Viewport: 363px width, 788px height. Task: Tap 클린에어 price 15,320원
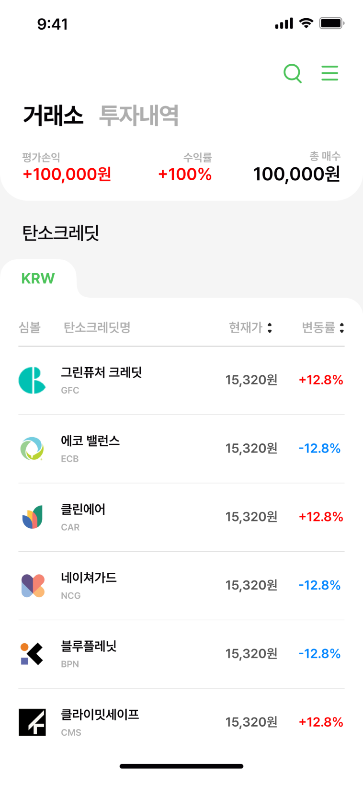coord(251,517)
